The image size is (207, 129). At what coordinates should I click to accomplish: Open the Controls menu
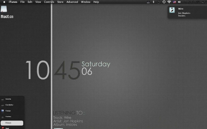click(49, 2)
